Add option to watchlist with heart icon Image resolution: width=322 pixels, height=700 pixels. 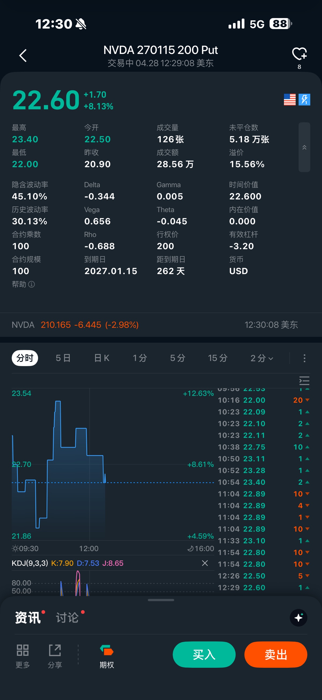pyautogui.click(x=299, y=54)
